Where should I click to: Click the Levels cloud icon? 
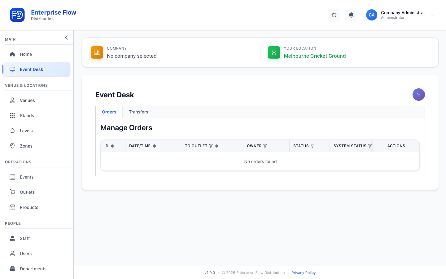(12, 131)
